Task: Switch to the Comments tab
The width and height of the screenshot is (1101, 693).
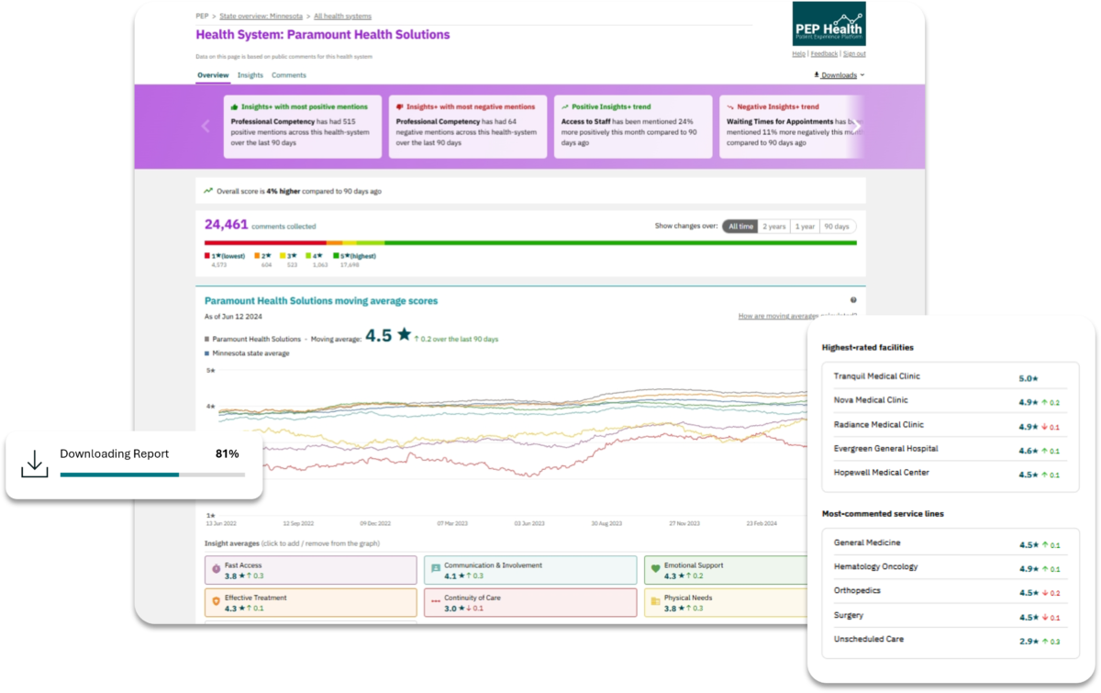Action: point(289,75)
